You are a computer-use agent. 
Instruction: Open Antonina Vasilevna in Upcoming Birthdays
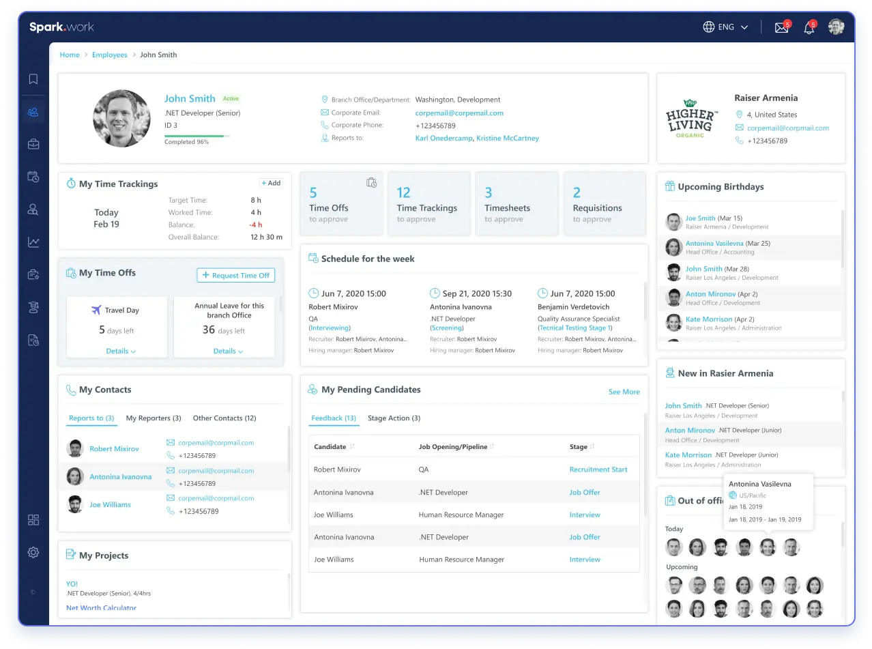pyautogui.click(x=714, y=243)
